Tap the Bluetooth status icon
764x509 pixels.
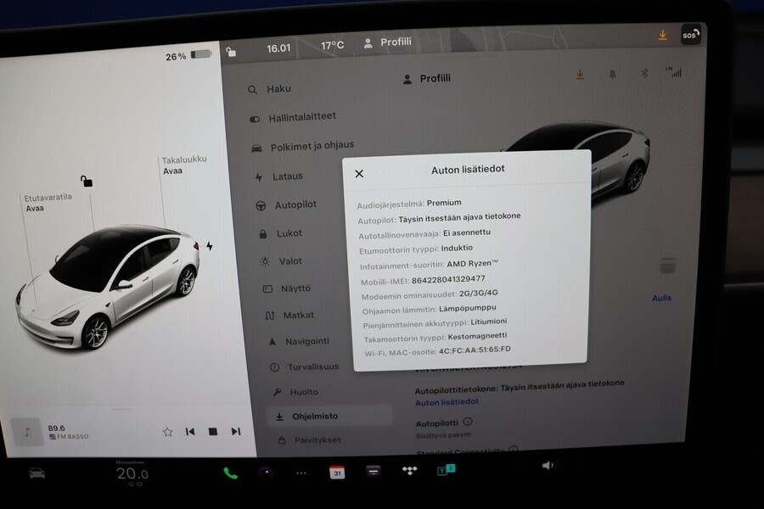click(645, 74)
